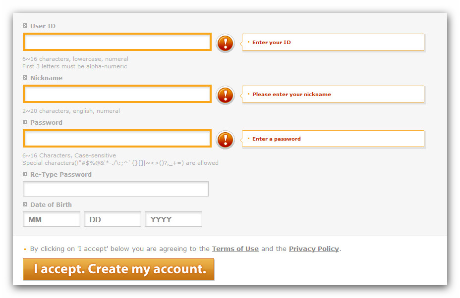The width and height of the screenshot is (460, 298).
Task: Open the Privacy Policy link
Action: point(314,249)
